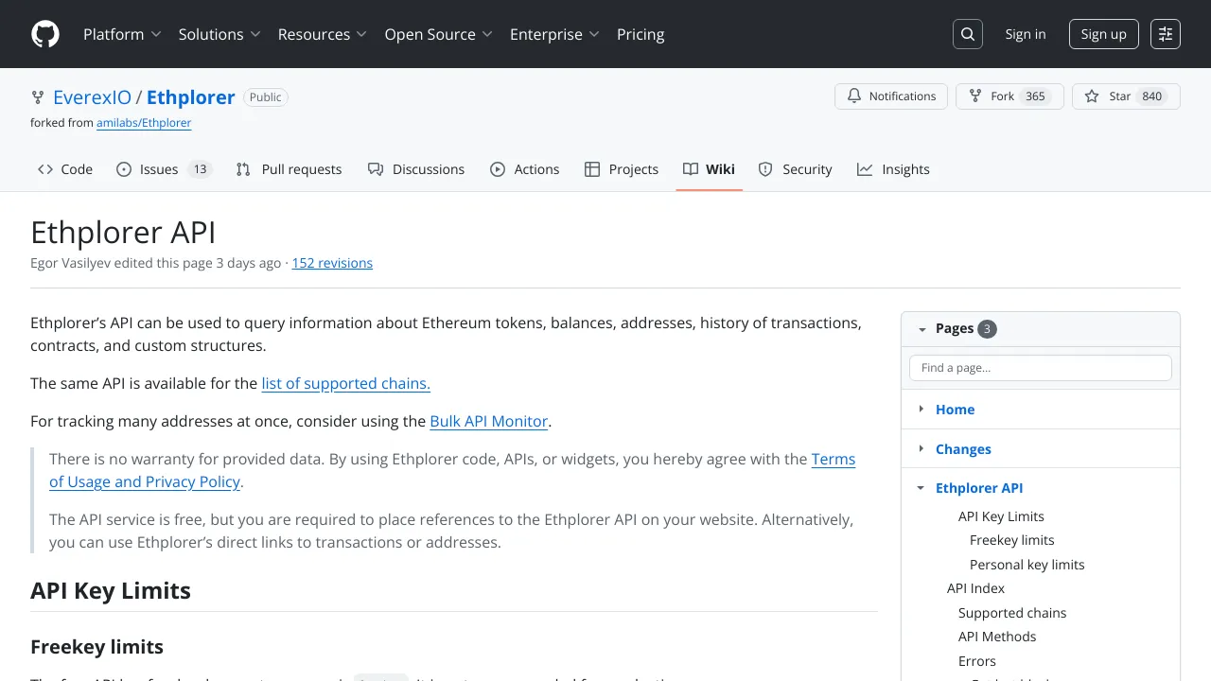Image resolution: width=1211 pixels, height=681 pixels.
Task: Open the 152 revisions link
Action: click(x=332, y=263)
